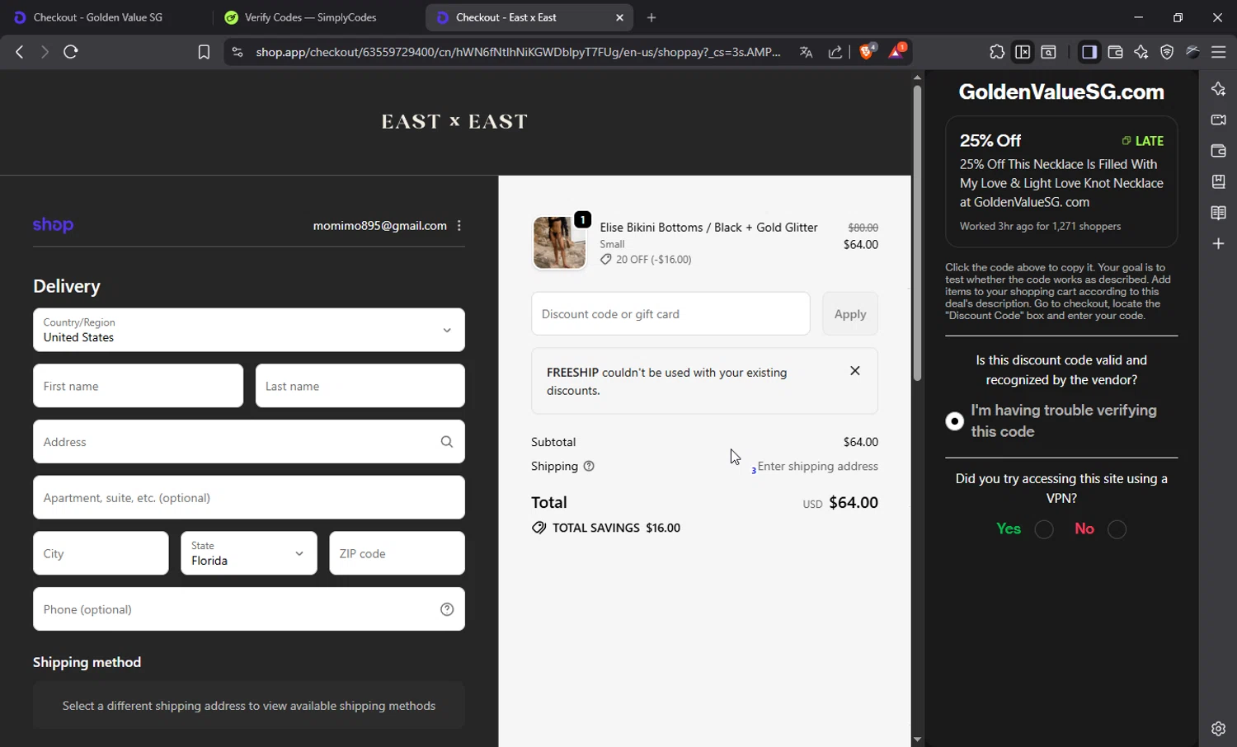Click the browser forward arrow
The width and height of the screenshot is (1237, 747).
click(x=45, y=52)
